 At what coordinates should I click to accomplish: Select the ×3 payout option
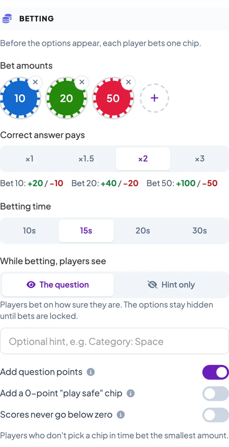(x=200, y=159)
